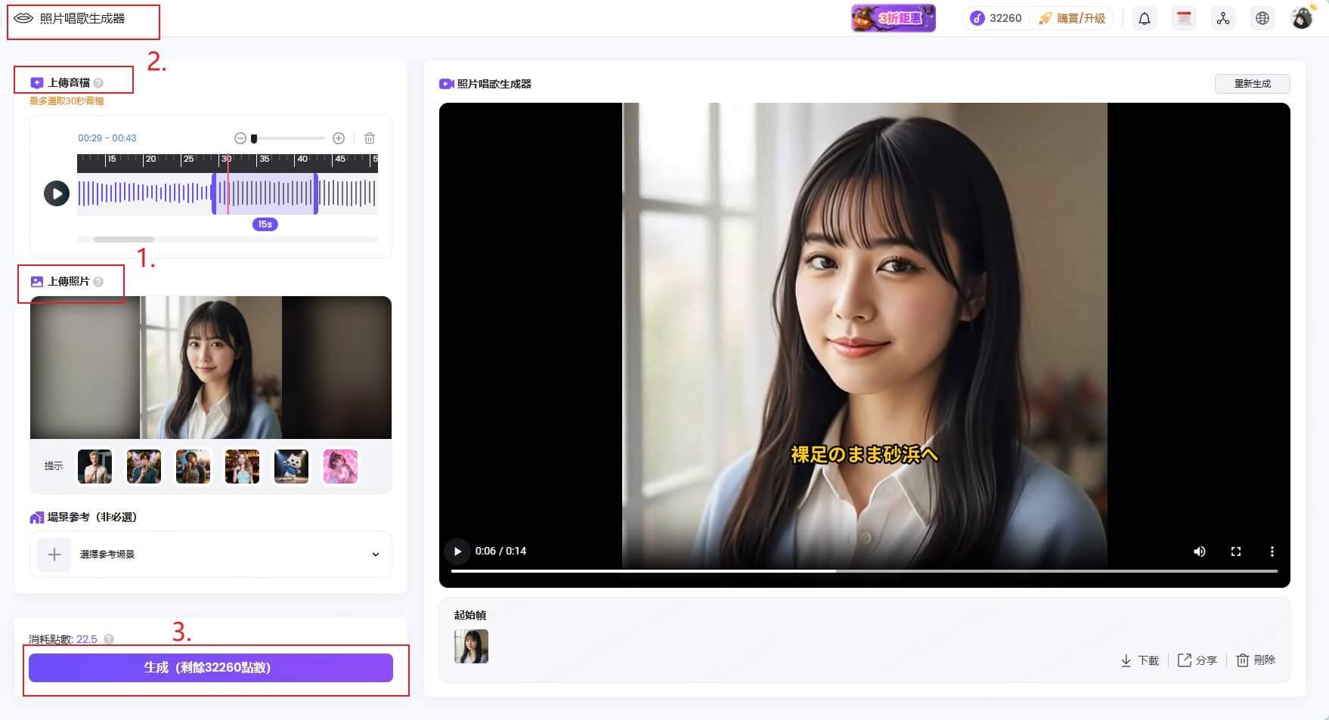Open the network share icon in header

(x=1223, y=19)
